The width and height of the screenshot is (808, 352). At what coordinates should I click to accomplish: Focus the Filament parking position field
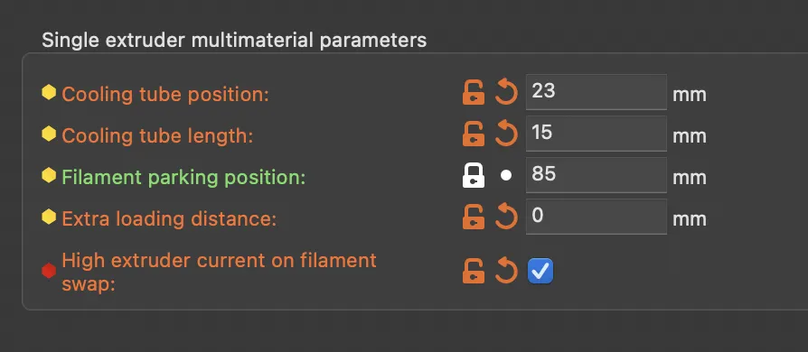597,175
